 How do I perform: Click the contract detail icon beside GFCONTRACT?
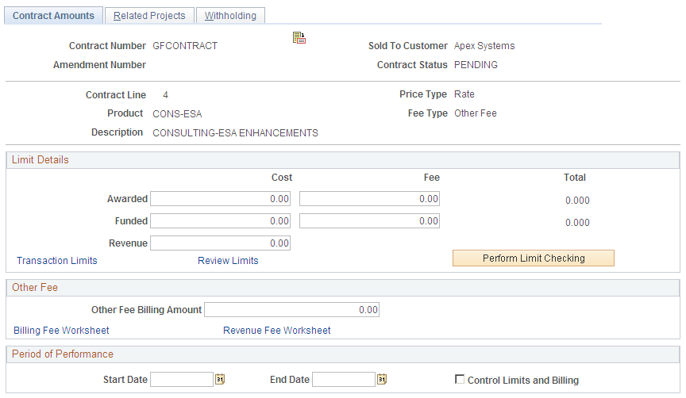(299, 38)
